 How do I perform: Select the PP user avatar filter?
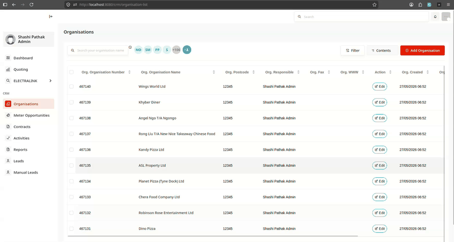157,50
